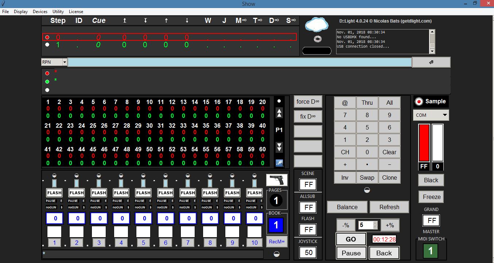Click the double up arrow above P1

point(279,113)
